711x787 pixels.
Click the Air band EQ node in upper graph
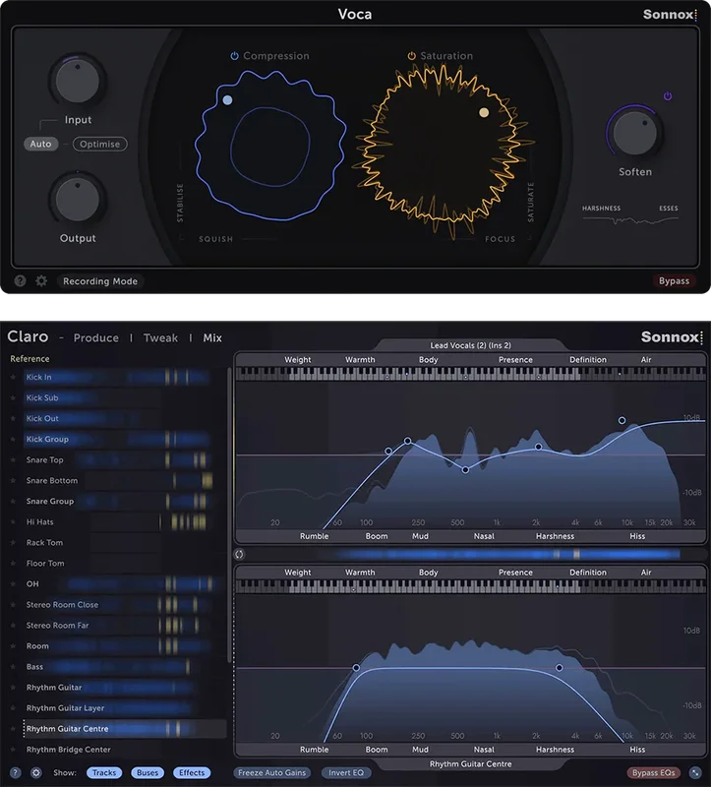click(622, 420)
